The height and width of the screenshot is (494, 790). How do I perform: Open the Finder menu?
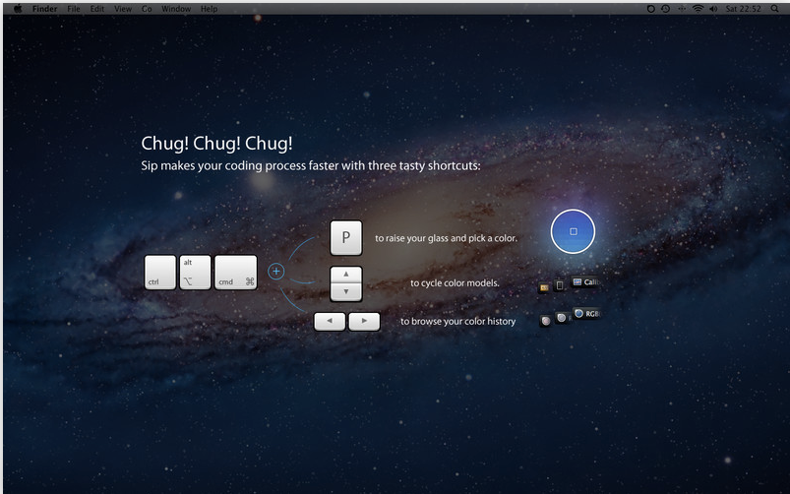pos(45,9)
